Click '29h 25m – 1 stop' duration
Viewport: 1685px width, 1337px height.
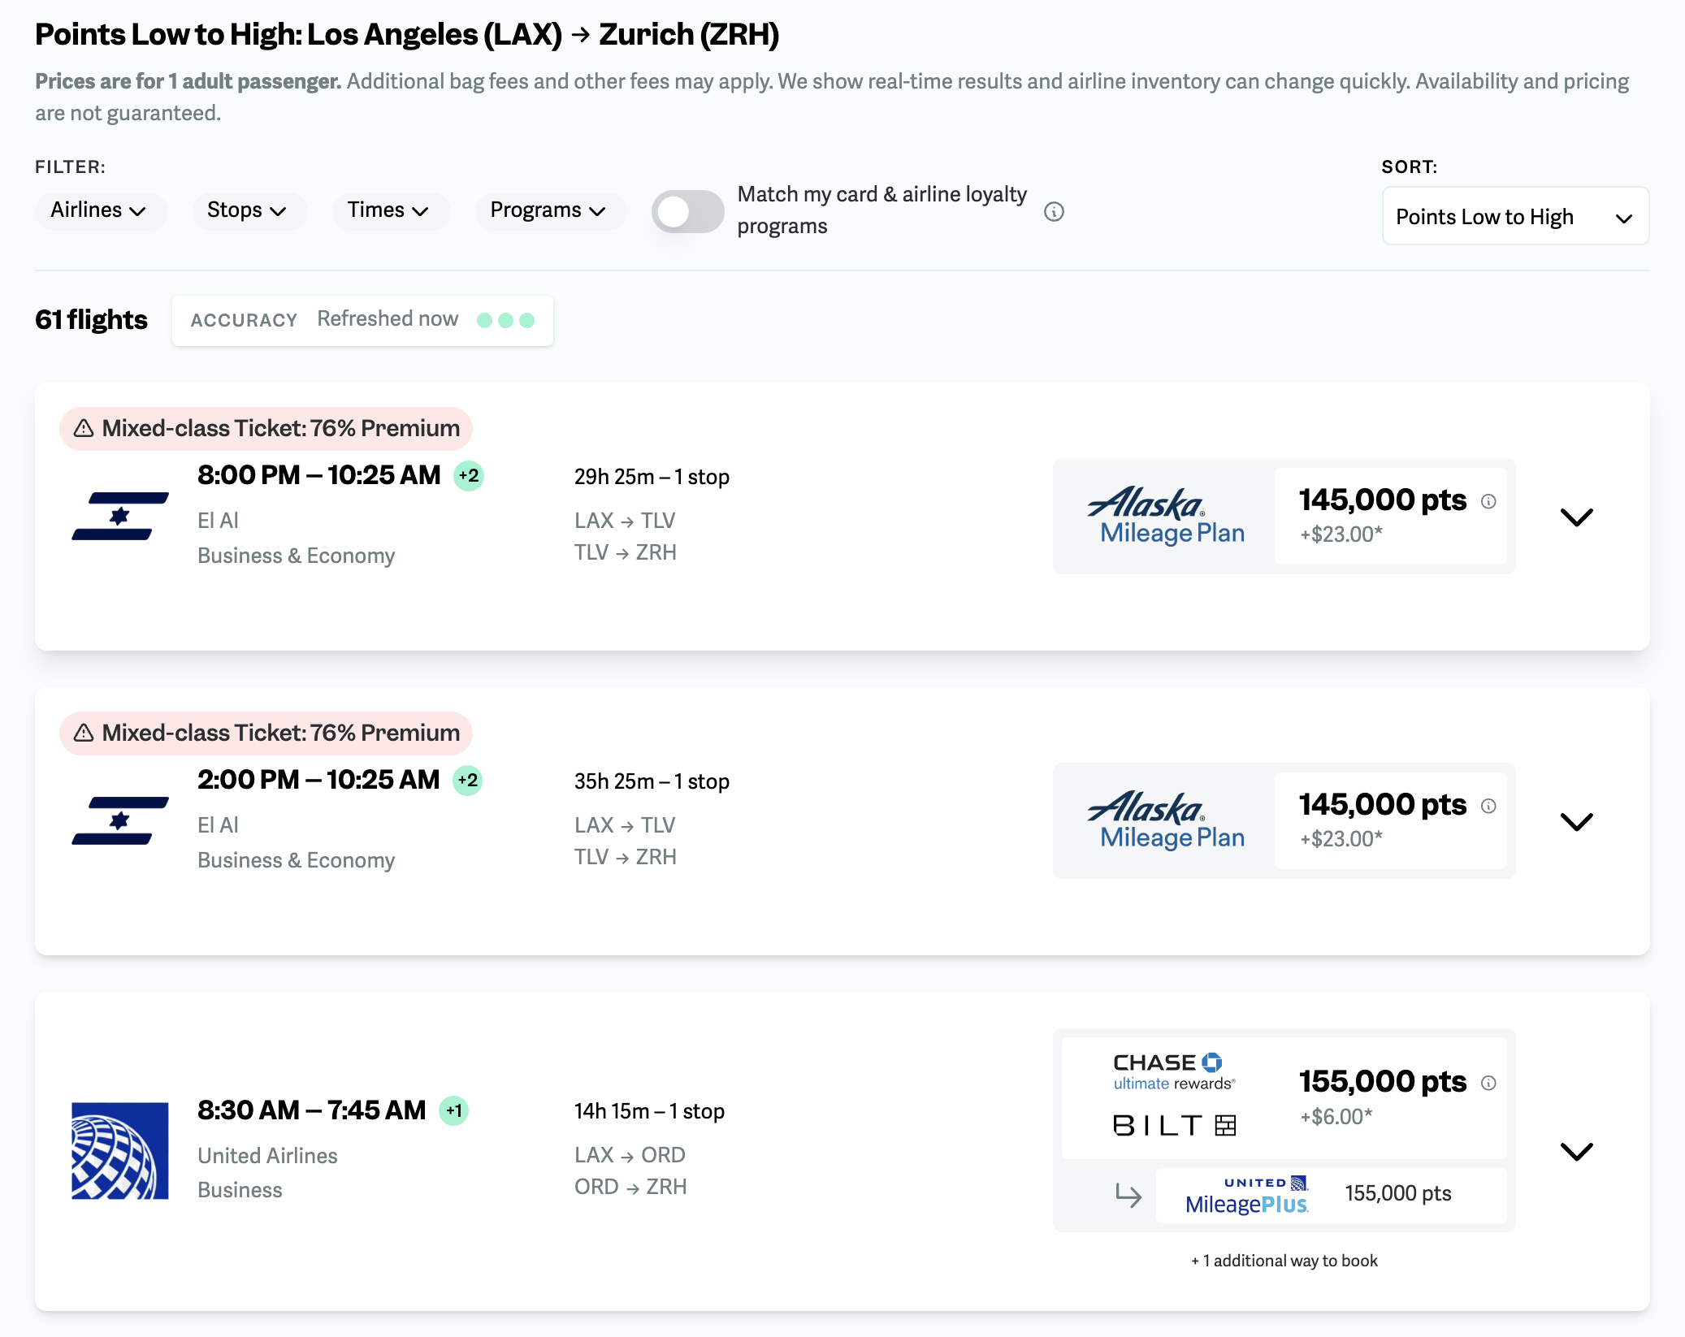652,477
